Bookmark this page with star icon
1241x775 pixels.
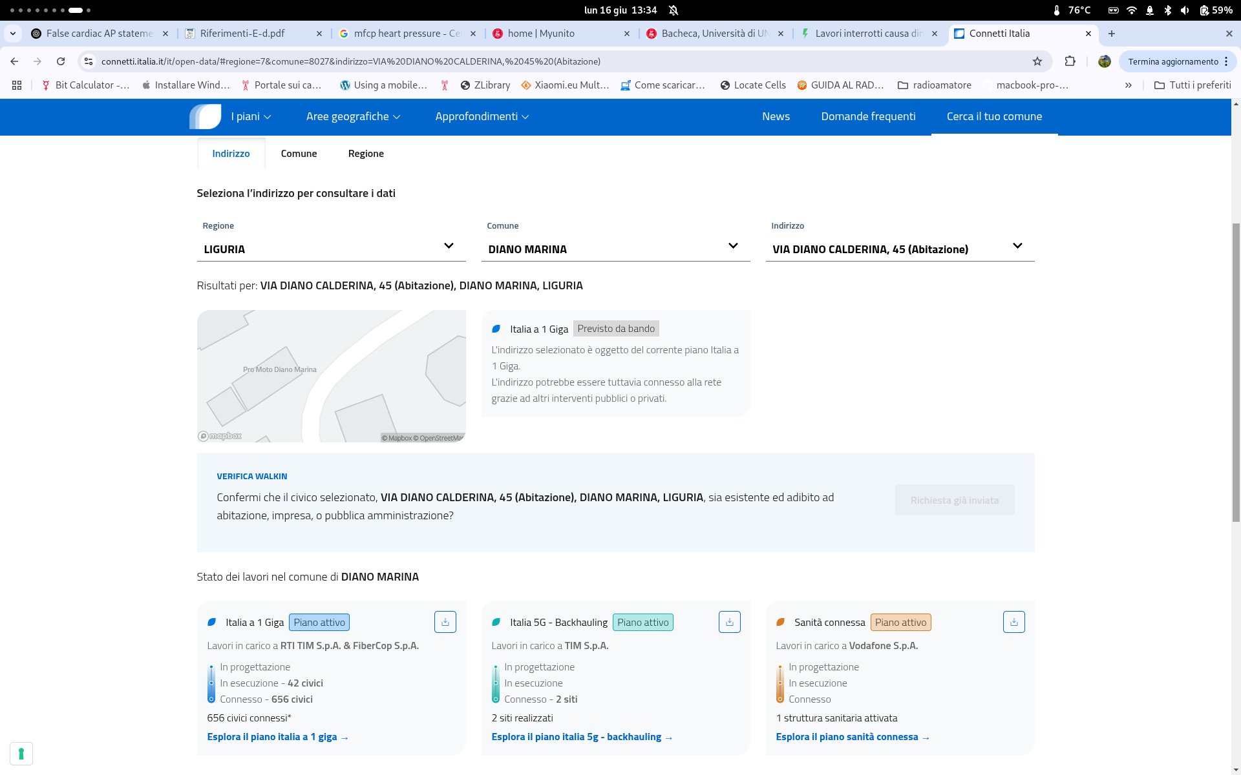[1037, 61]
